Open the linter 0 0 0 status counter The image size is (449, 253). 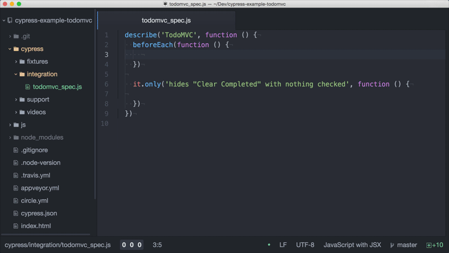(x=132, y=244)
